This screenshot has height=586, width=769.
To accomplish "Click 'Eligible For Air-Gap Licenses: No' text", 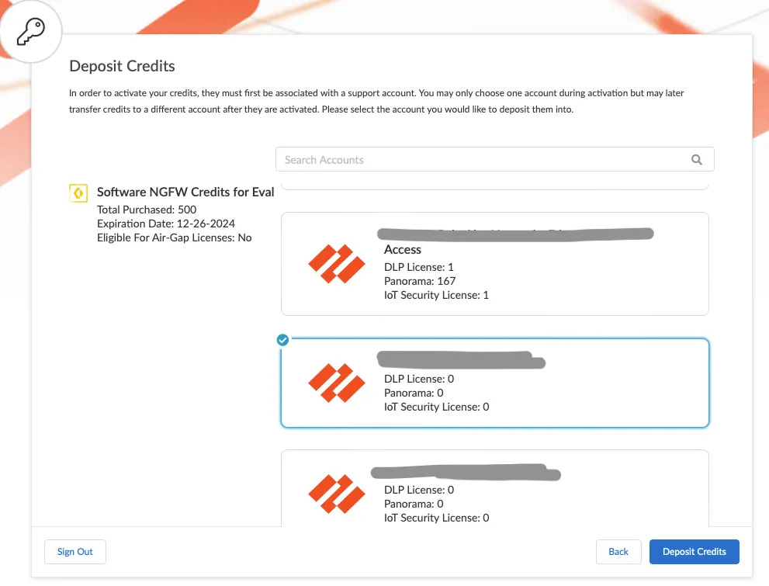I will click(x=174, y=238).
